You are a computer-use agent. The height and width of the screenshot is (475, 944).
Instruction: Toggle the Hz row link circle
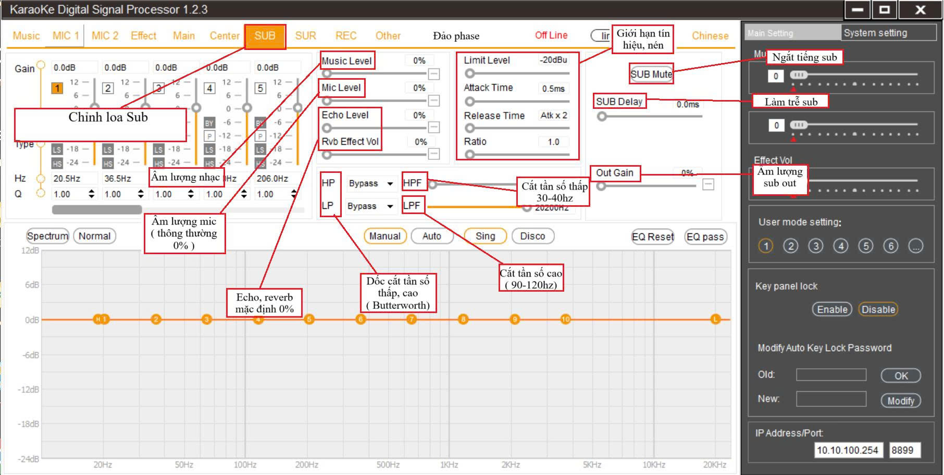coord(41,178)
